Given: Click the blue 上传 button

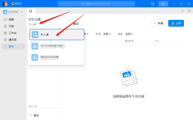Looking at the screenshot, I should [176, 23].
